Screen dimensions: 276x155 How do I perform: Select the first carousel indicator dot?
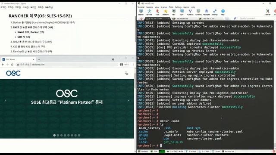54,135
